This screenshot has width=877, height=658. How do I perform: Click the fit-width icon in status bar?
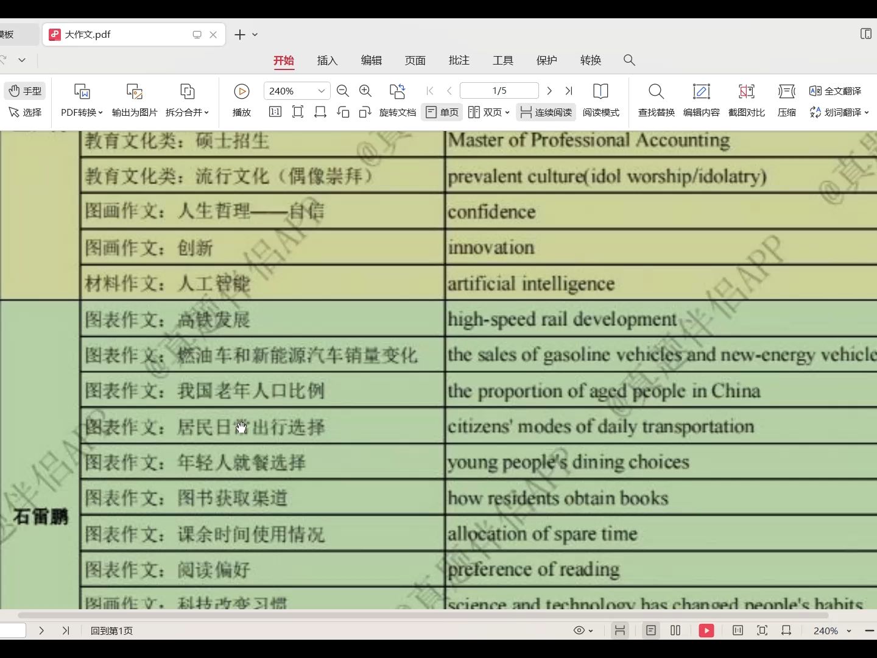coord(786,631)
